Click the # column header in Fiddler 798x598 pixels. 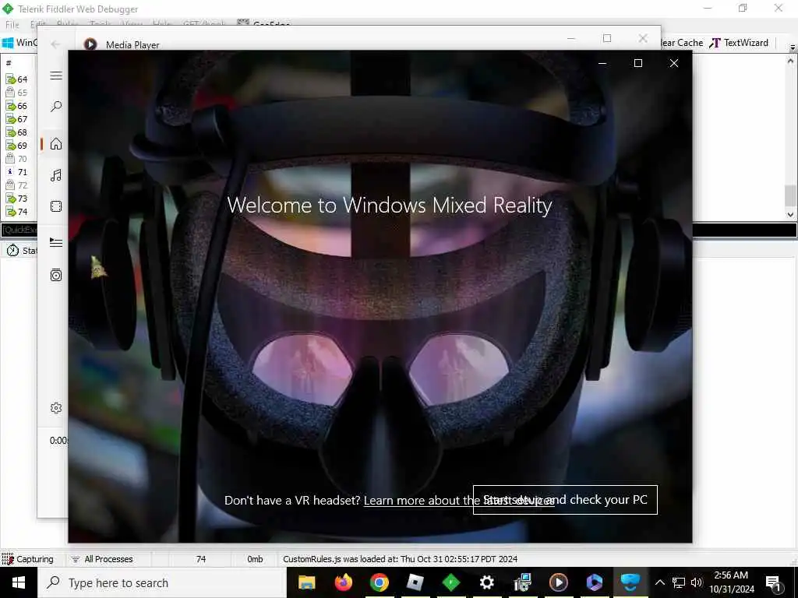coord(9,63)
